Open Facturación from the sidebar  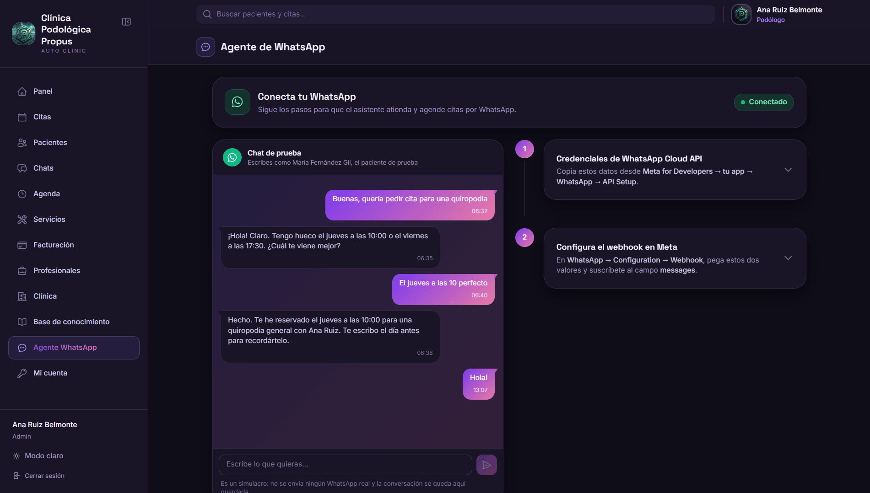[74, 245]
